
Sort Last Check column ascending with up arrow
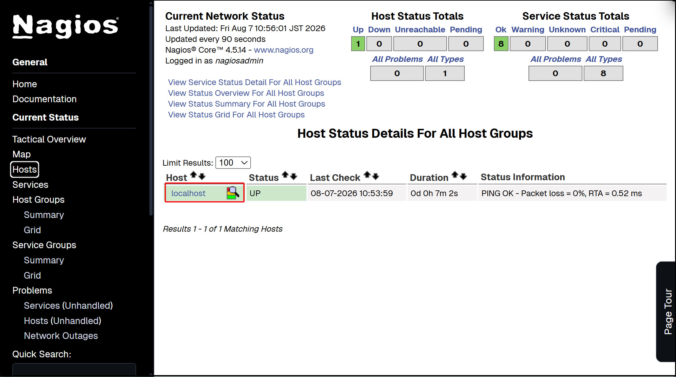point(367,175)
